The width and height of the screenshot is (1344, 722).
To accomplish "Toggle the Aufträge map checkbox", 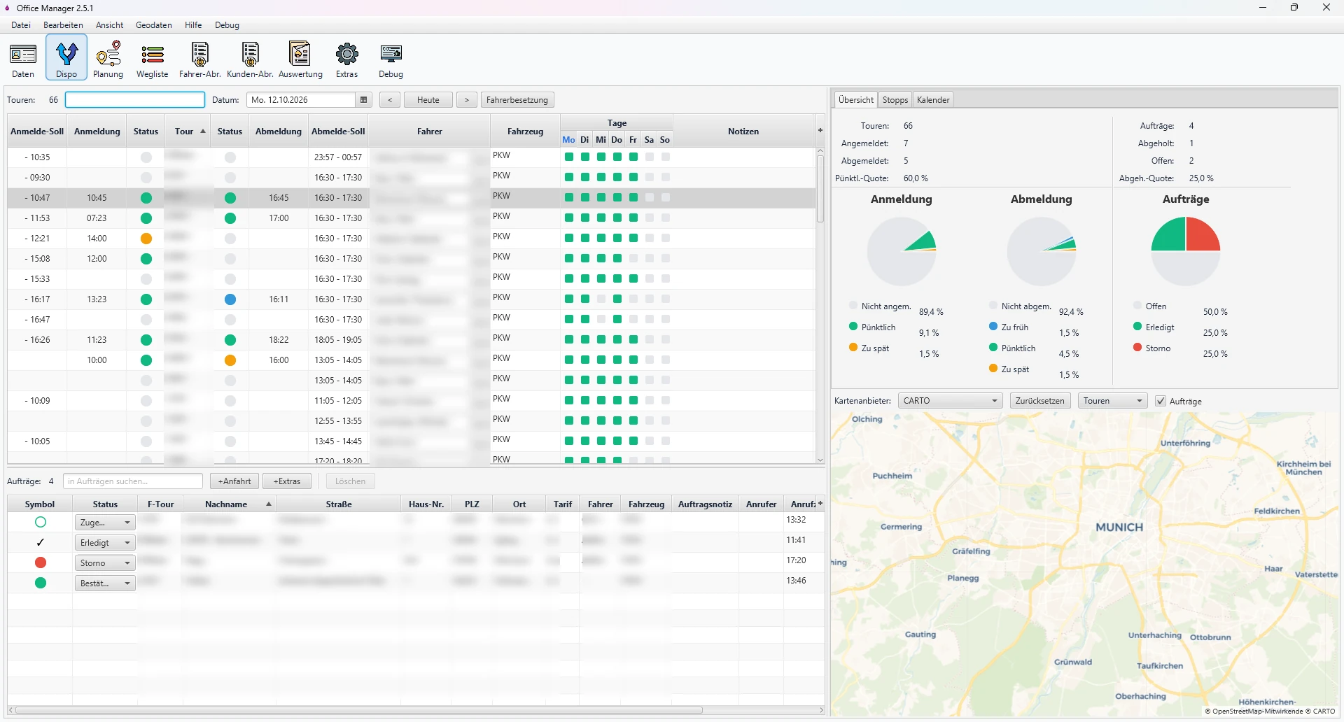I will [1161, 402].
